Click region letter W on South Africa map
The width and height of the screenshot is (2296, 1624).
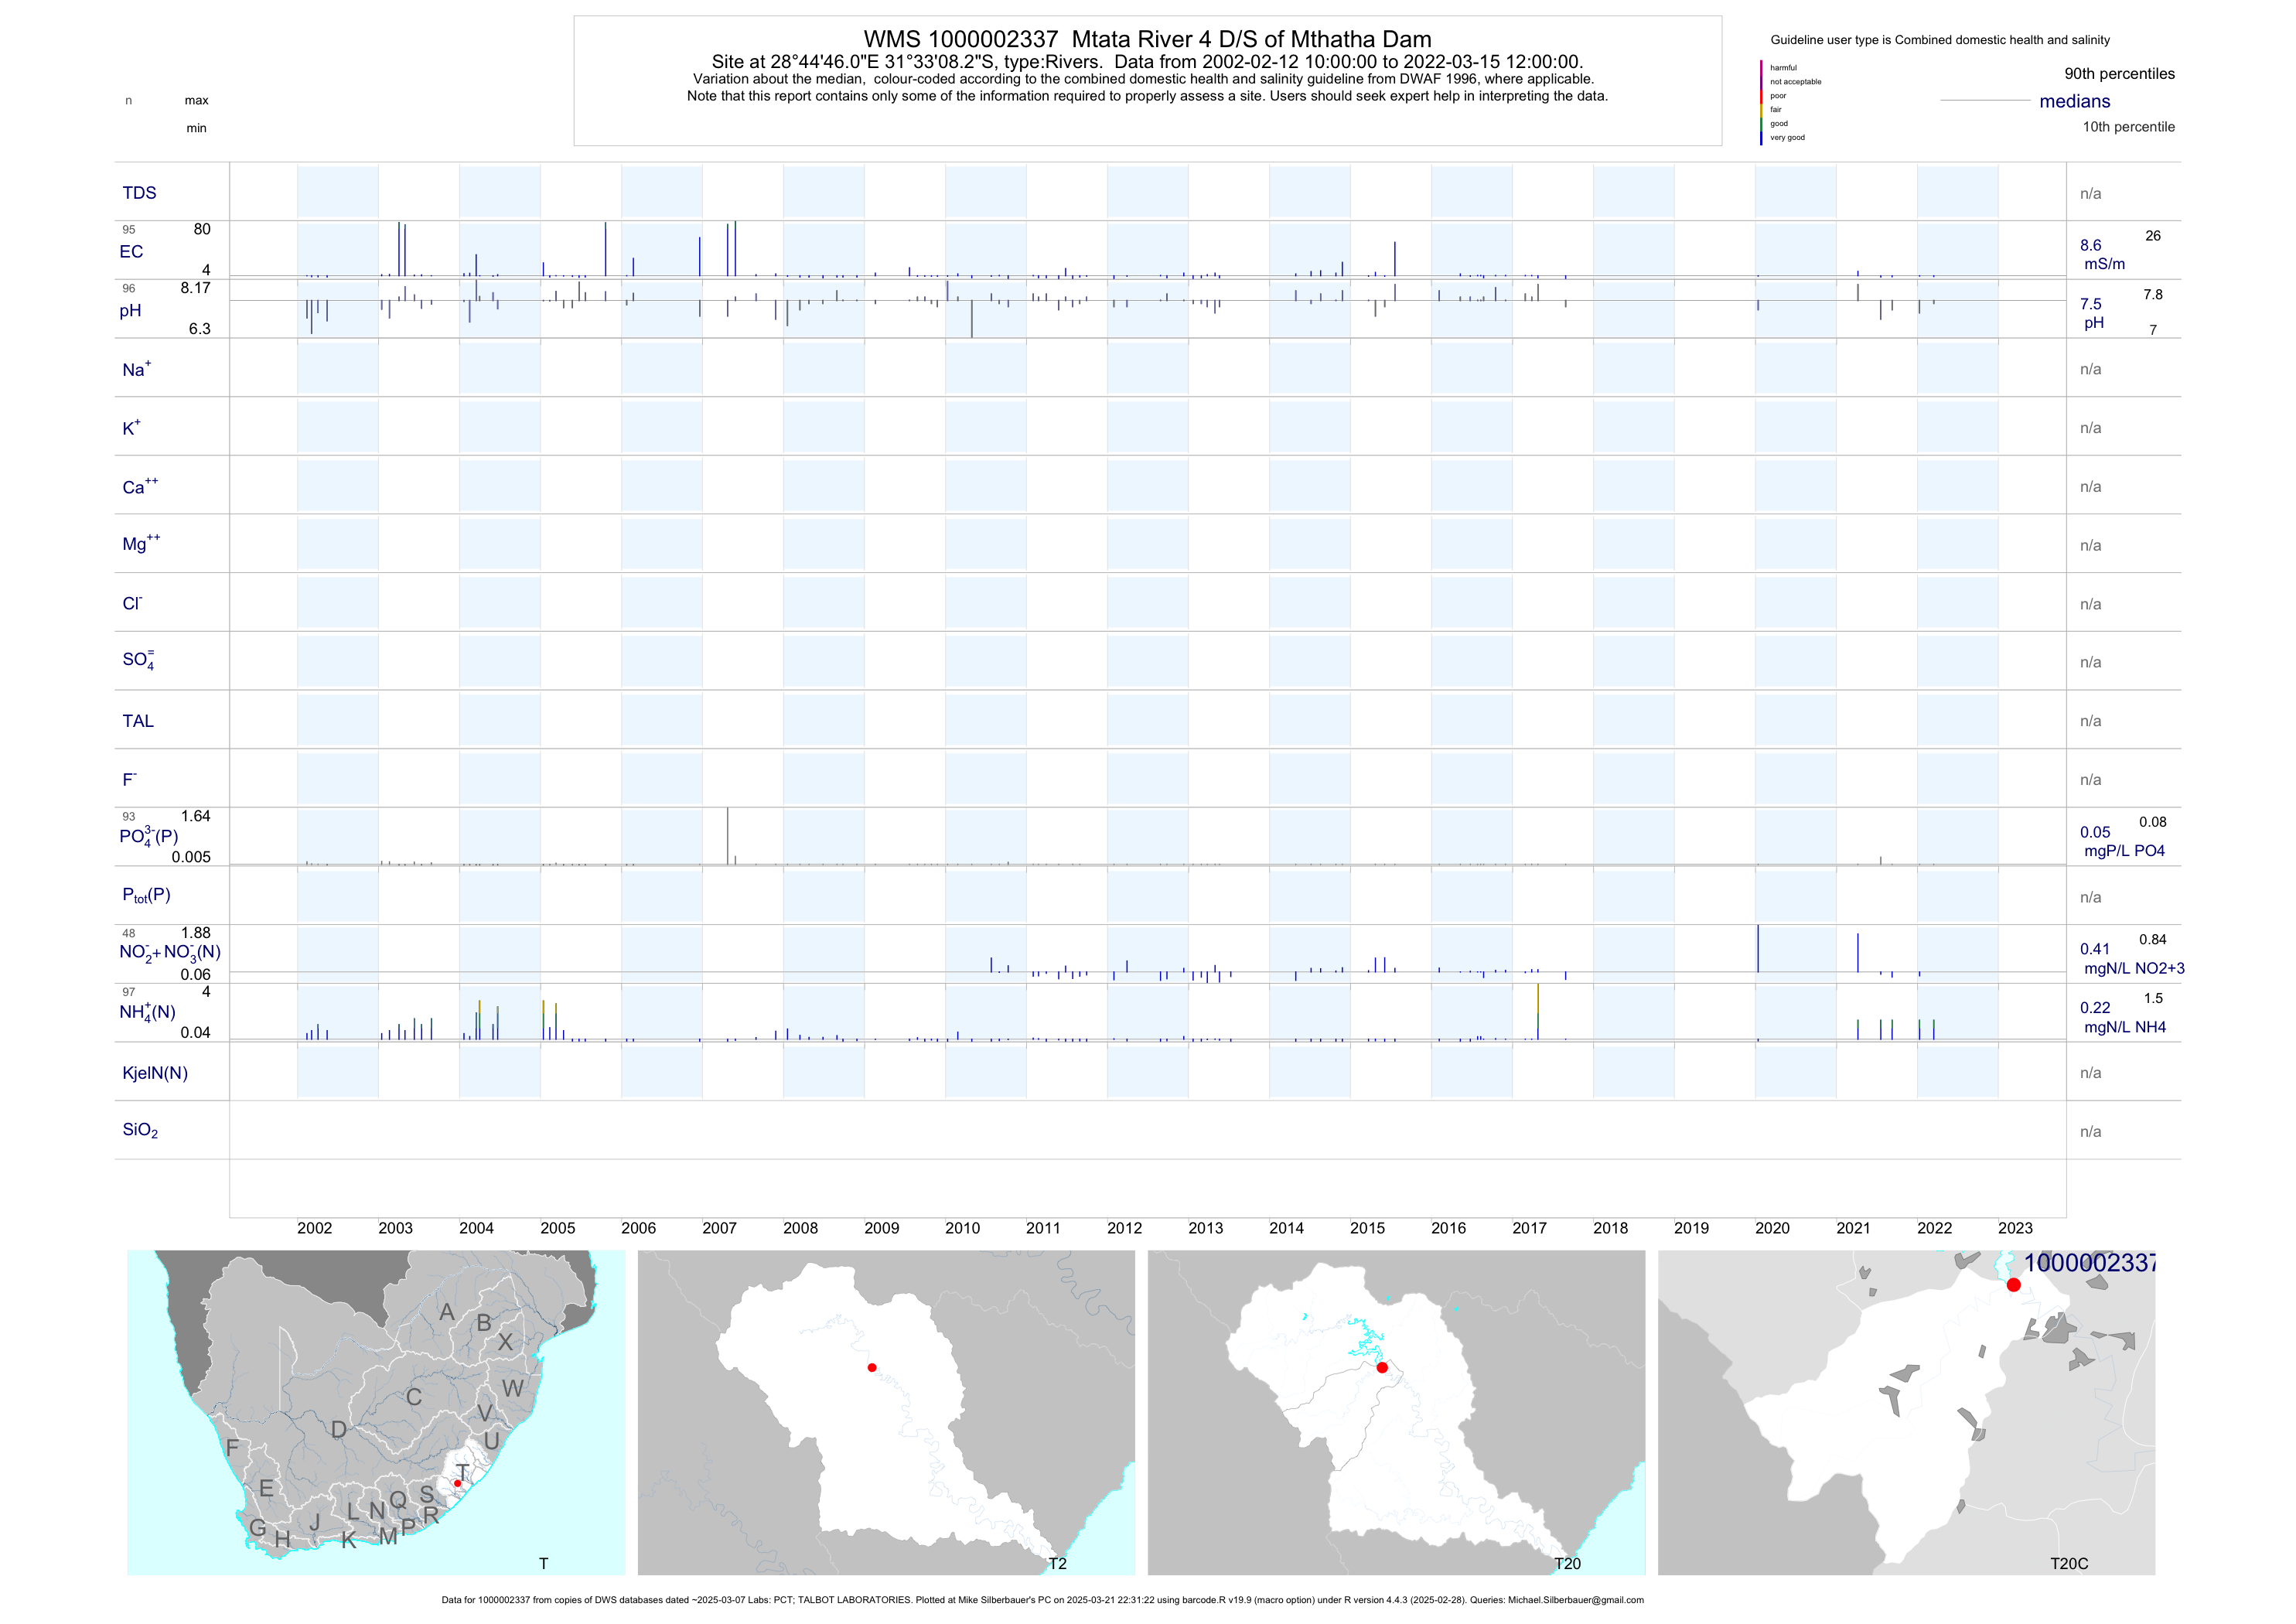click(x=512, y=1388)
